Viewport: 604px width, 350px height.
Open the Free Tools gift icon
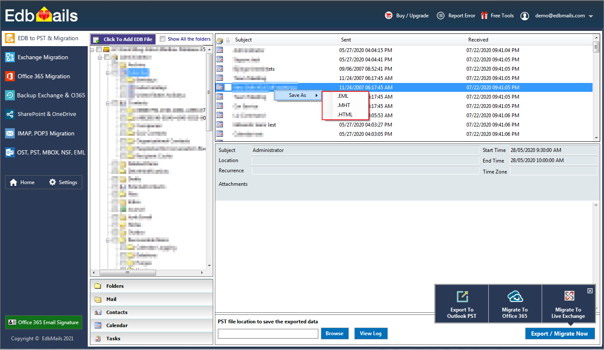pyautogui.click(x=484, y=16)
